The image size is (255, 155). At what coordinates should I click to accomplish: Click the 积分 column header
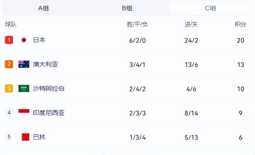[240, 24]
